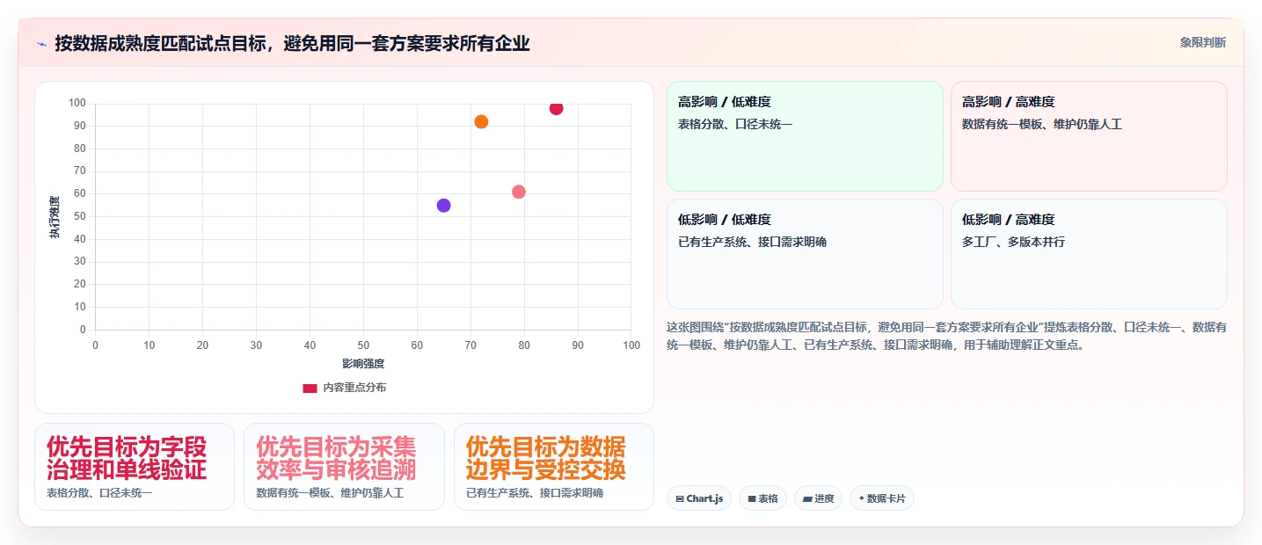Open the 高影响 / 低难度 quadrant card

[x=805, y=136]
